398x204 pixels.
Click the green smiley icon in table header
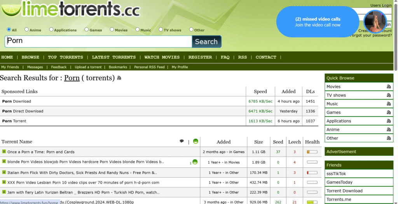click(x=196, y=141)
